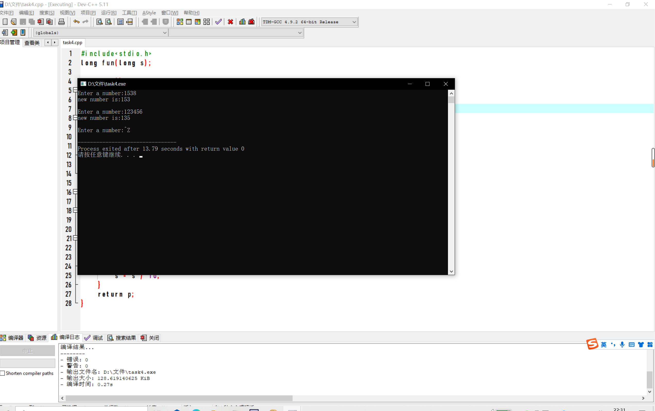Switch to the 查看类 side tab
The width and height of the screenshot is (655, 411).
click(x=32, y=43)
